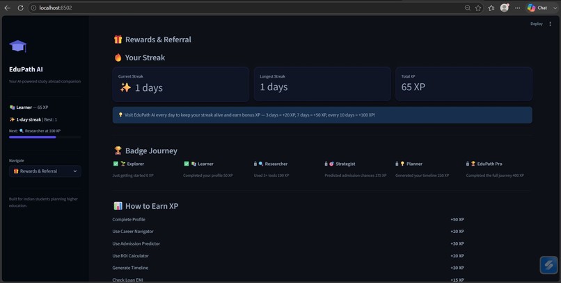The width and height of the screenshot is (561, 283).
Task: Click the Deploy button
Action: pyautogui.click(x=537, y=24)
